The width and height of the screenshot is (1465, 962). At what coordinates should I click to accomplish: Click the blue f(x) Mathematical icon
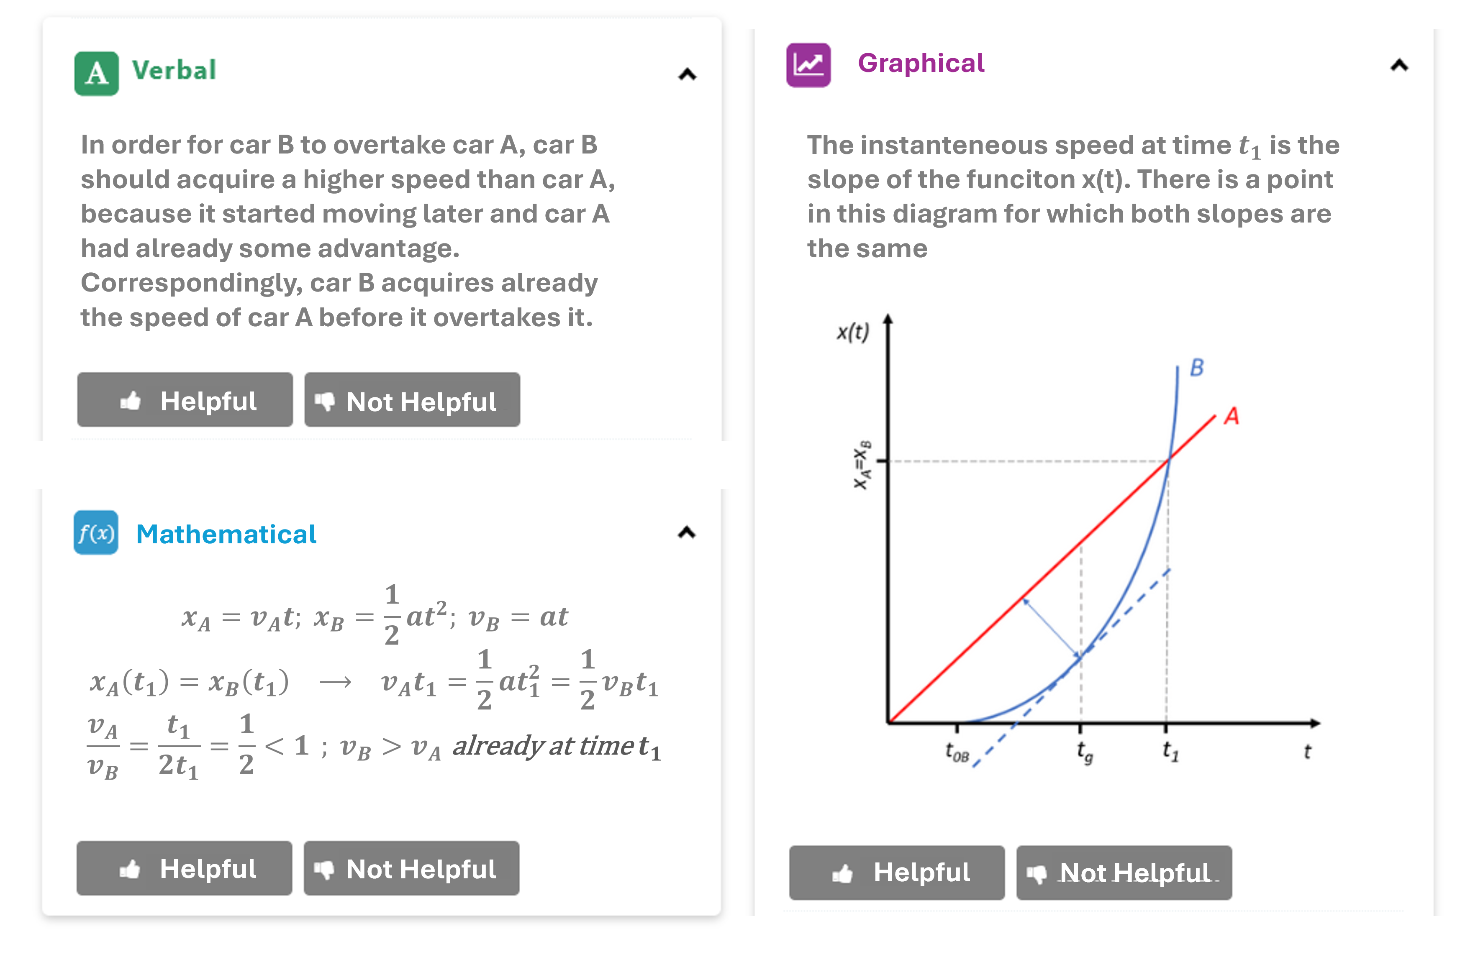click(x=96, y=533)
